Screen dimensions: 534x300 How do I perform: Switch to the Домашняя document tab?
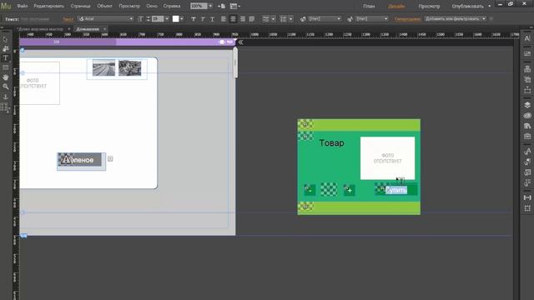click(x=88, y=29)
